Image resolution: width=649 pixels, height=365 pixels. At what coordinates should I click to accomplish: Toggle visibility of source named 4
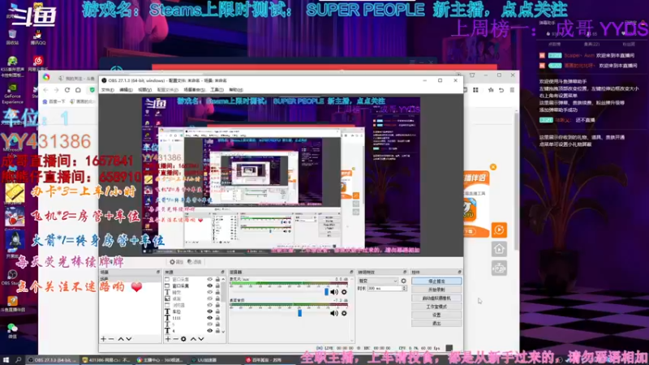(x=210, y=331)
